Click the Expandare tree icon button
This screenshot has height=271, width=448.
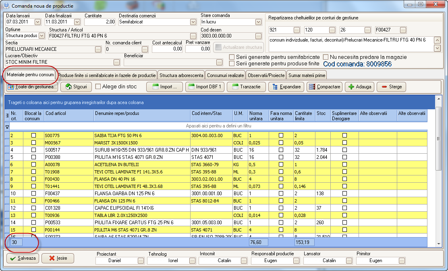(x=275, y=87)
